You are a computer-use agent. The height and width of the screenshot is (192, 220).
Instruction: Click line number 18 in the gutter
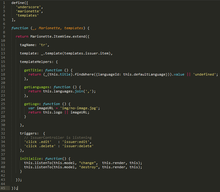(x=3, y=74)
